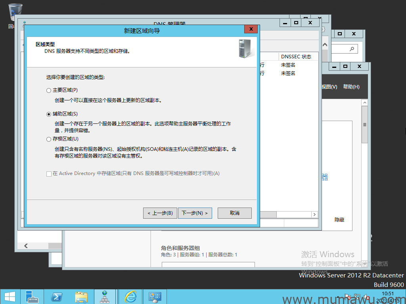Image resolution: width=406 pixels, height=304 pixels.
Task: Click the DNSSEC 状态 column header
Action: (x=296, y=57)
